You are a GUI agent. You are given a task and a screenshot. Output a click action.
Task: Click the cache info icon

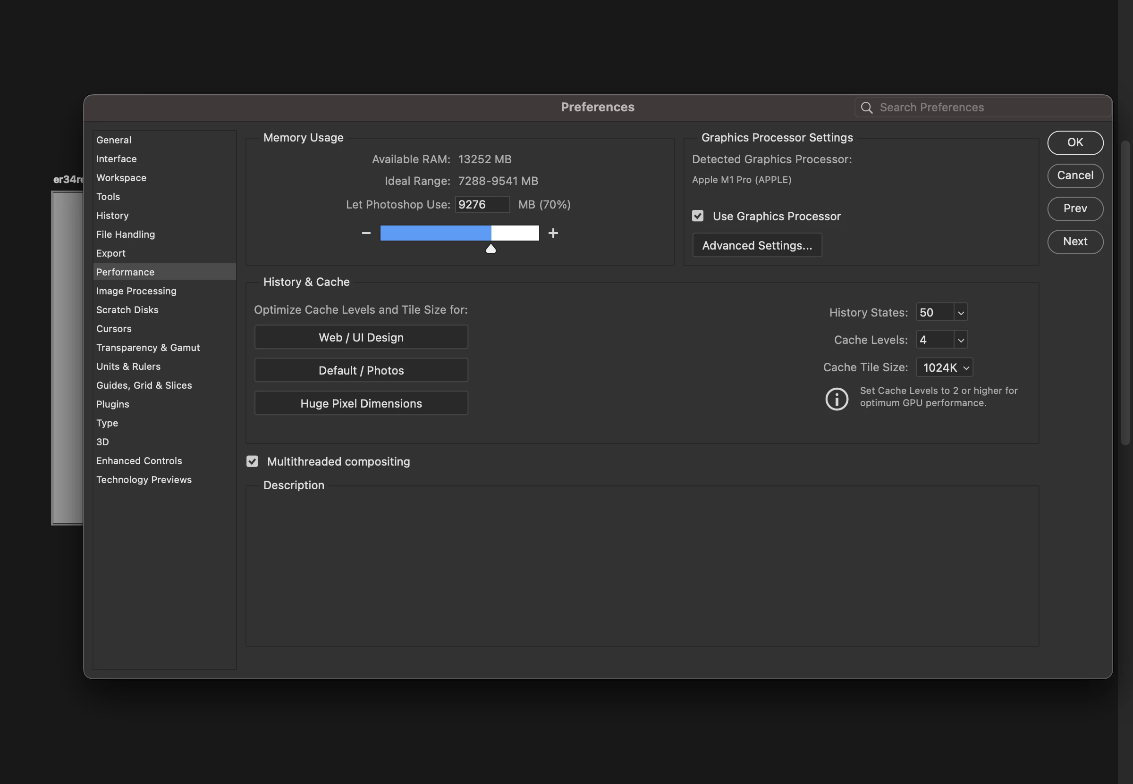point(837,399)
